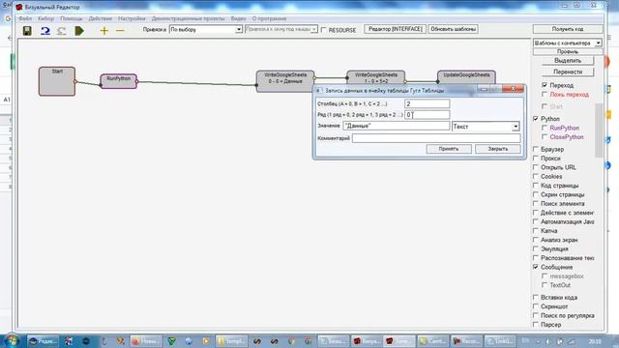Toggle the Ложь переход checkbox
The height and width of the screenshot is (348, 619).
click(545, 95)
